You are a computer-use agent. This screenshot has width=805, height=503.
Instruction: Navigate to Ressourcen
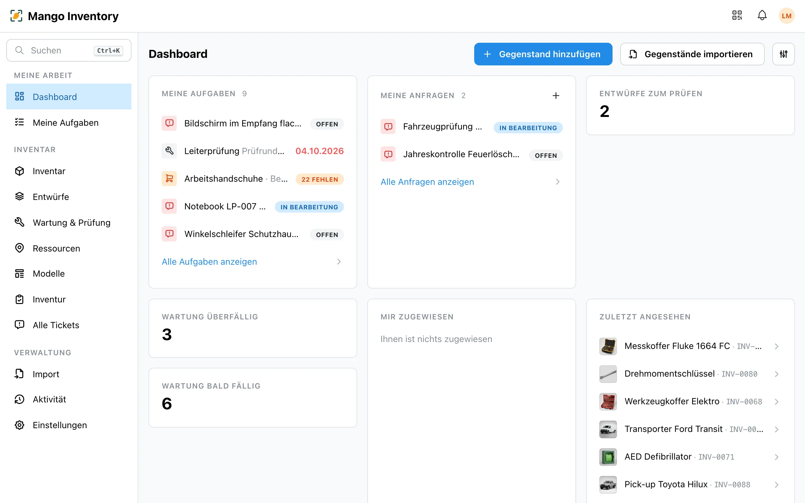(x=69, y=248)
